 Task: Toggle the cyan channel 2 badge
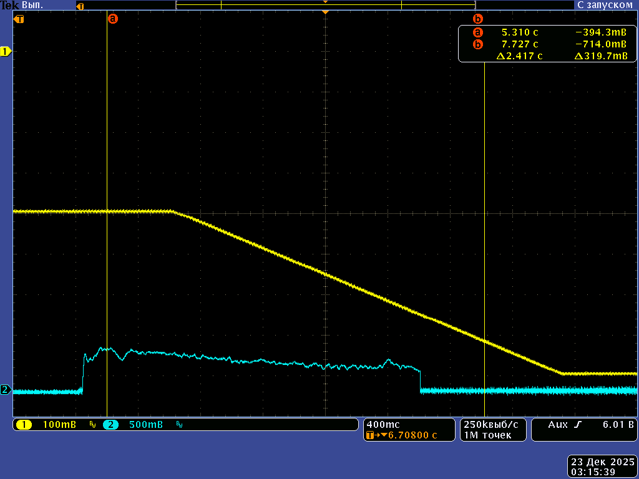coord(110,425)
